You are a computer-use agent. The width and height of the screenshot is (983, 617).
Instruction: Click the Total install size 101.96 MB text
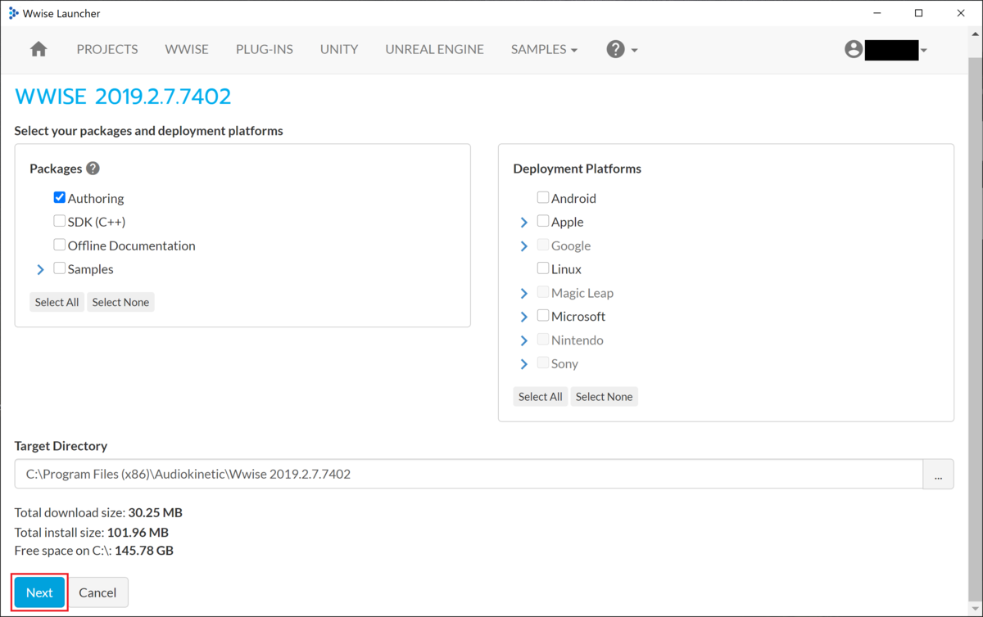[92, 532]
